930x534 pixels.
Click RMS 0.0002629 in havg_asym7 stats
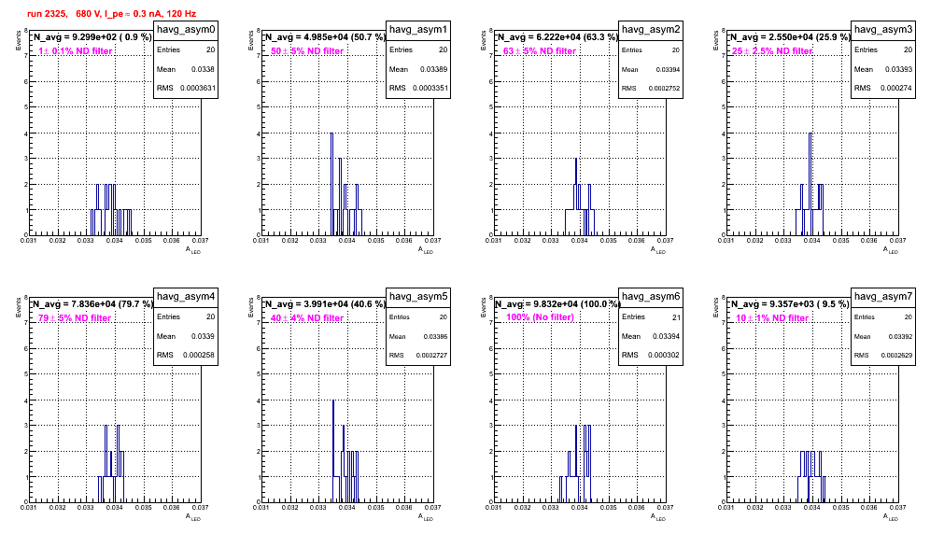tap(883, 355)
